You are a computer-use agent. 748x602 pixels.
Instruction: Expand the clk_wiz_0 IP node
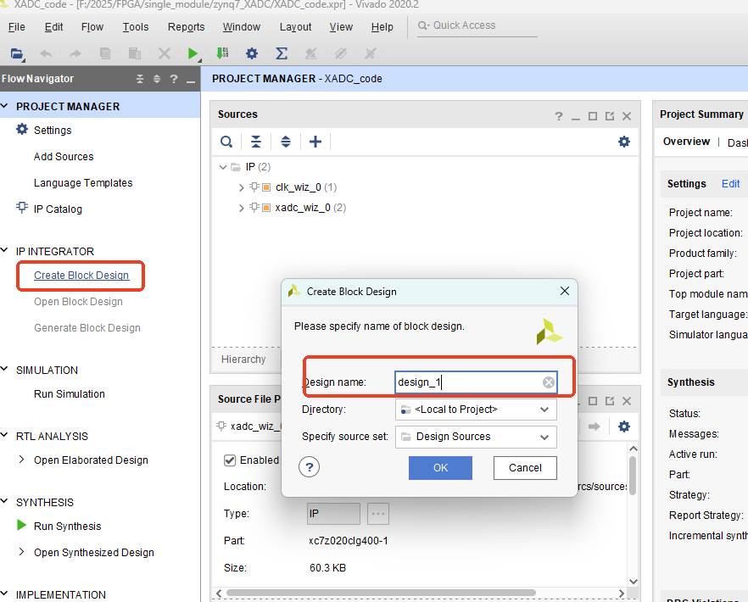coord(242,187)
